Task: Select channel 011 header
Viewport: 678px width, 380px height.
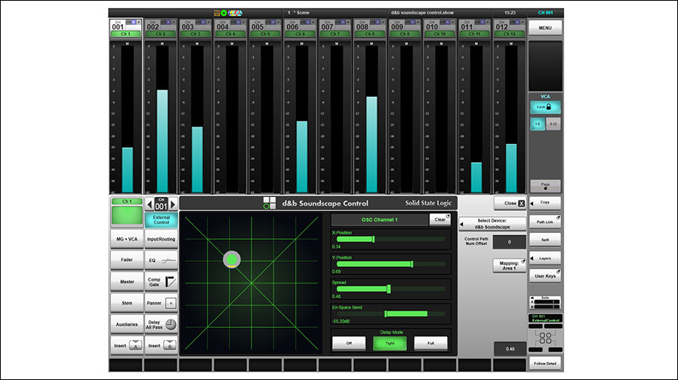Action: click(x=474, y=28)
